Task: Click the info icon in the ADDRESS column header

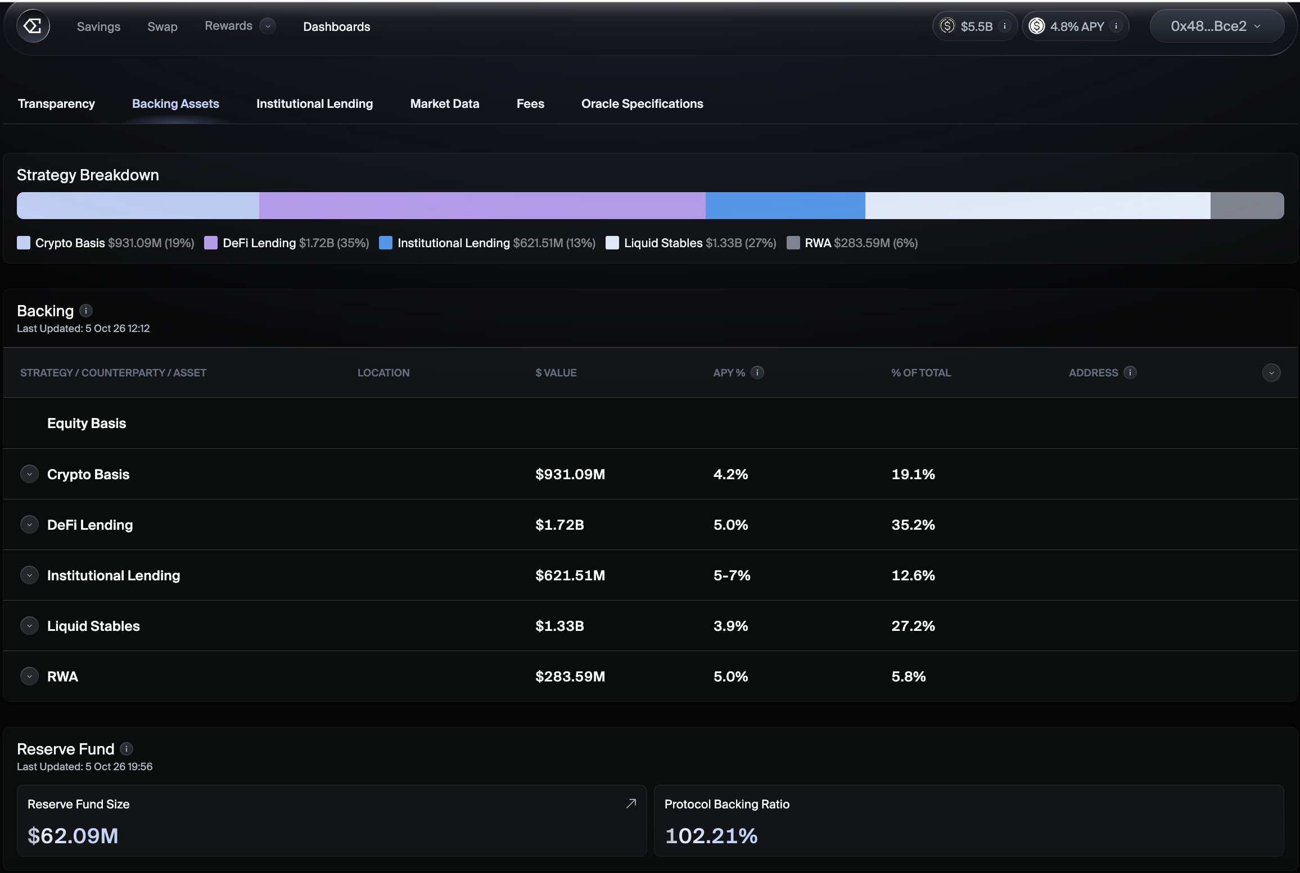Action: click(x=1130, y=372)
